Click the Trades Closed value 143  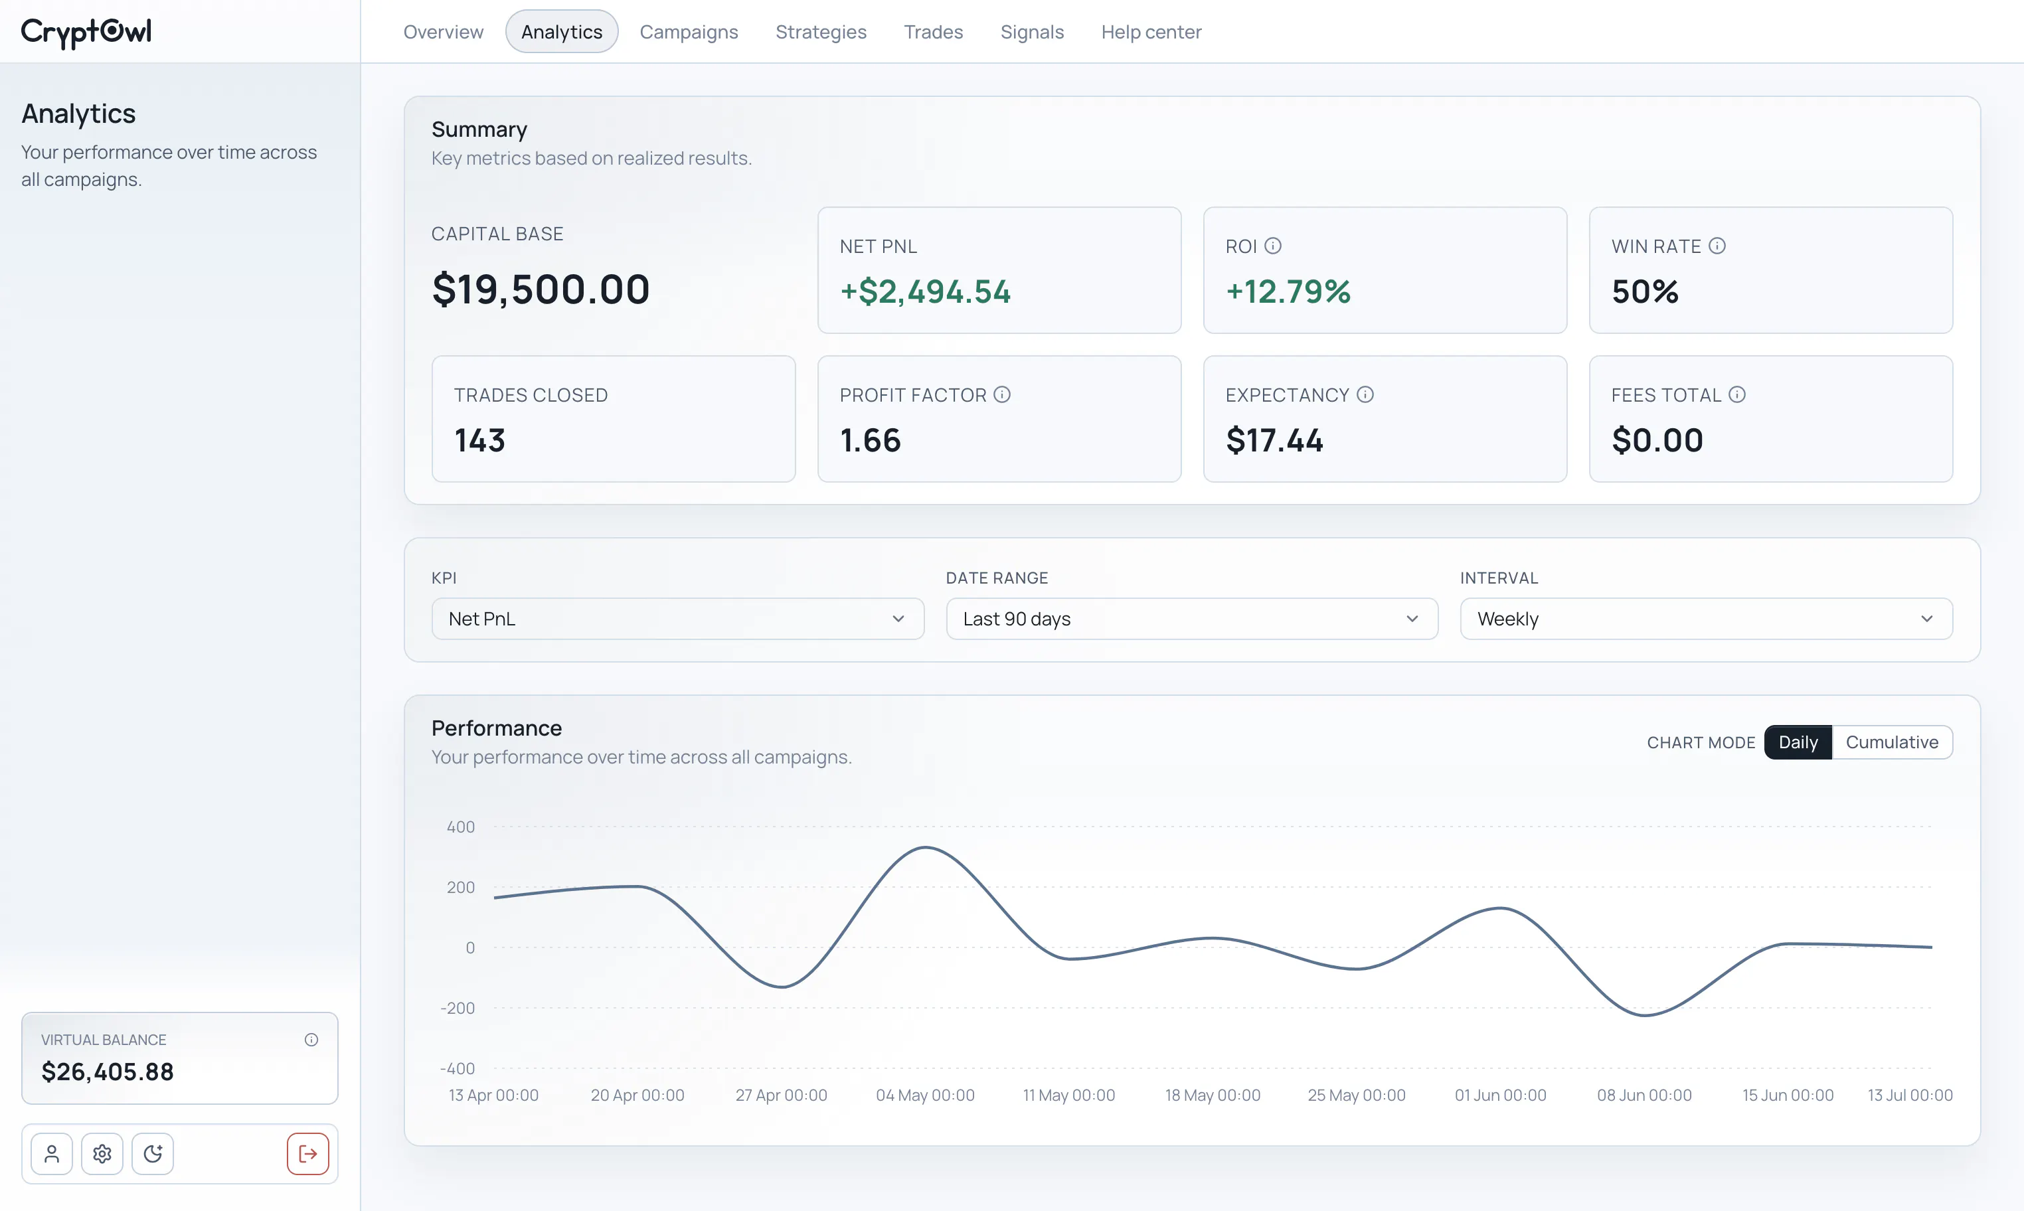(480, 440)
